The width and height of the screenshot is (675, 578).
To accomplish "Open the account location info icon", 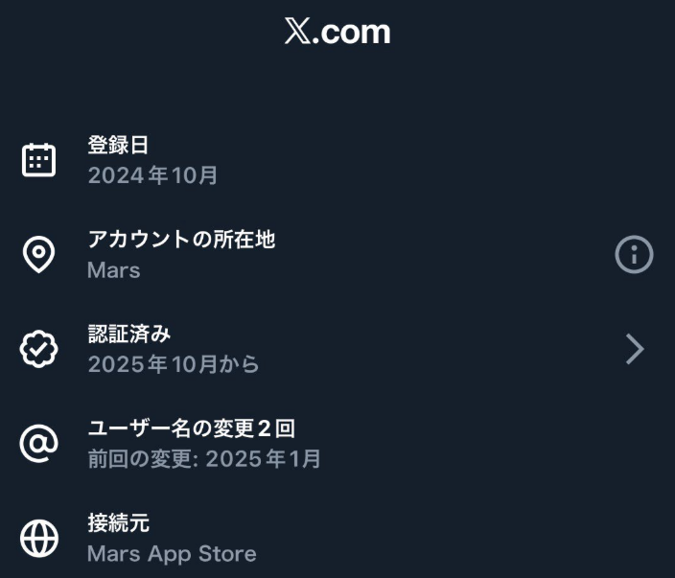I will click(x=634, y=255).
